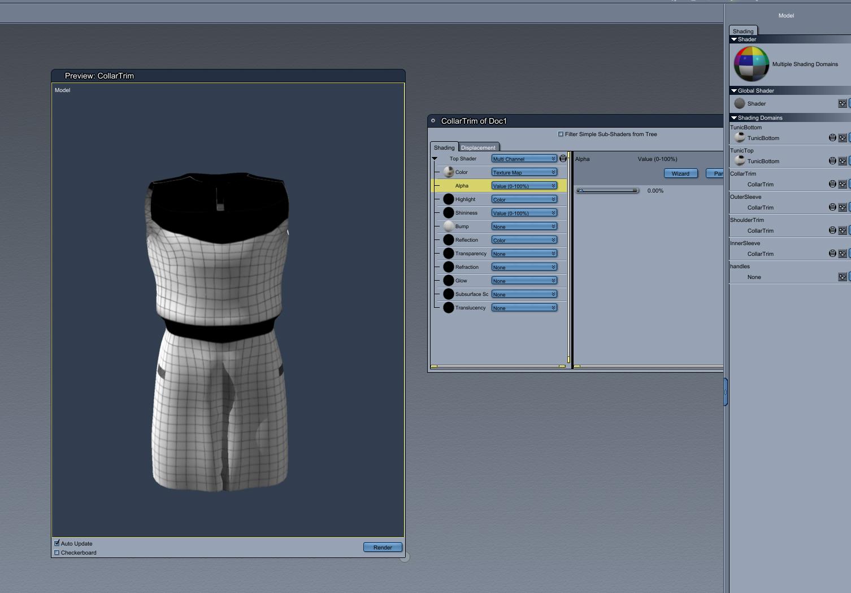The height and width of the screenshot is (593, 851).
Task: Click the trash icon in the OuterSleeve domain
Action: (x=832, y=207)
